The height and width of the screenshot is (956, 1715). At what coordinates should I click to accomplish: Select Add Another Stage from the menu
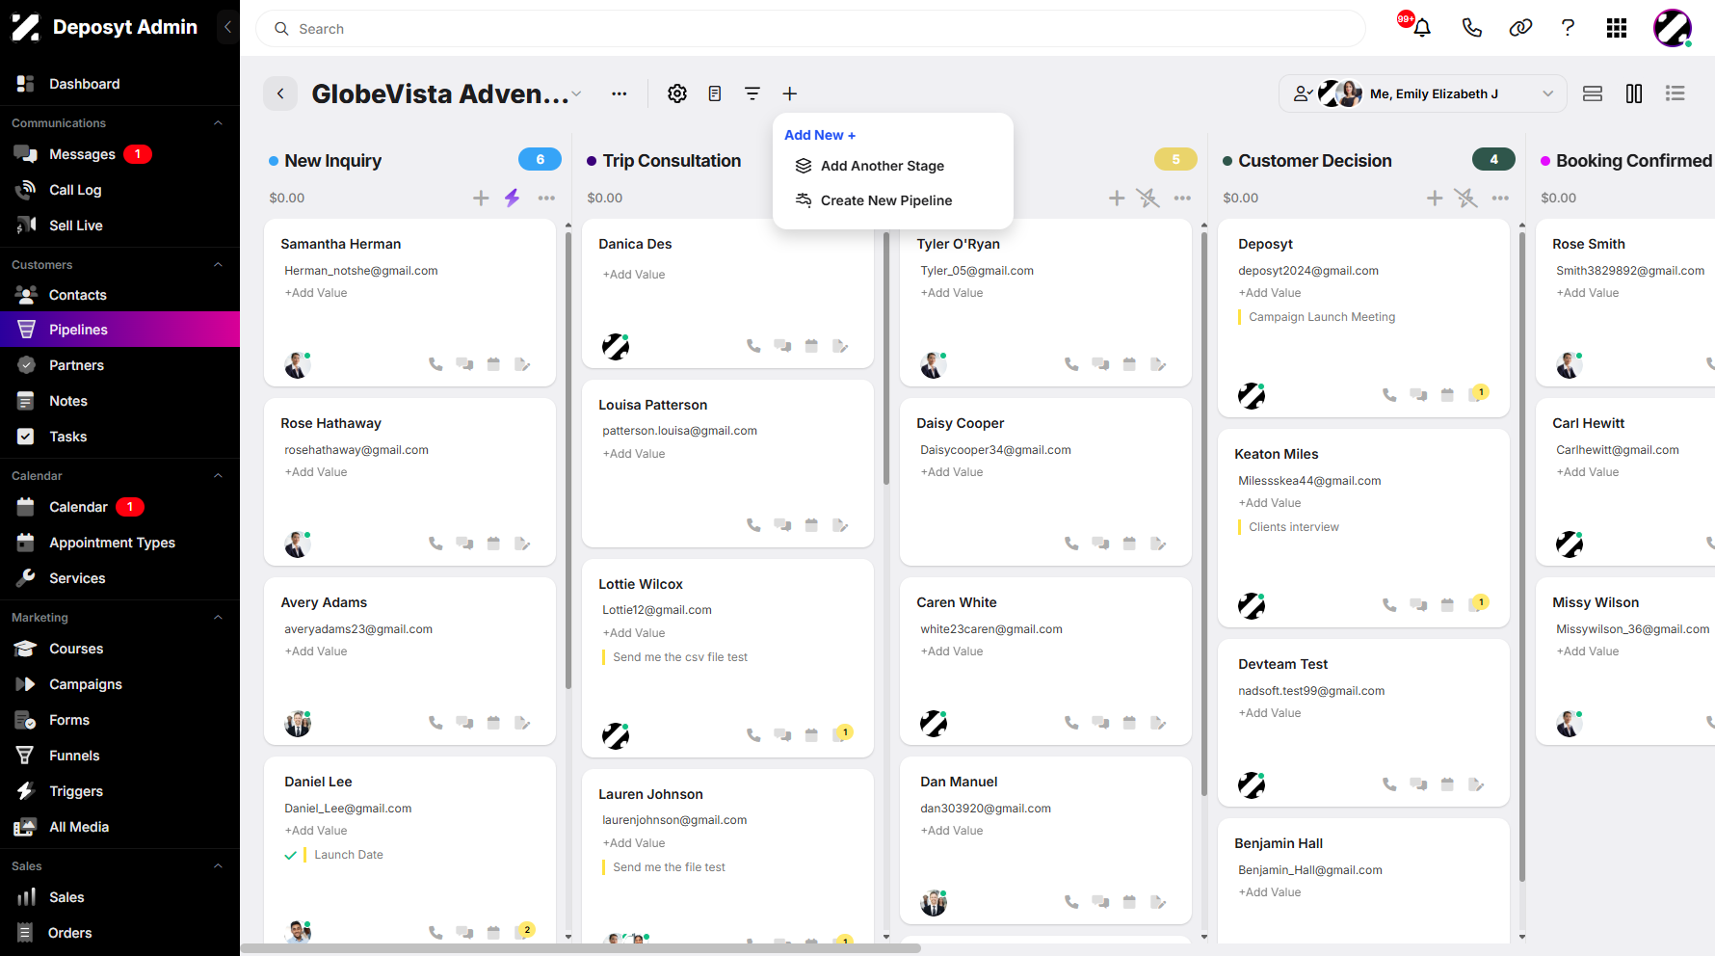883,166
